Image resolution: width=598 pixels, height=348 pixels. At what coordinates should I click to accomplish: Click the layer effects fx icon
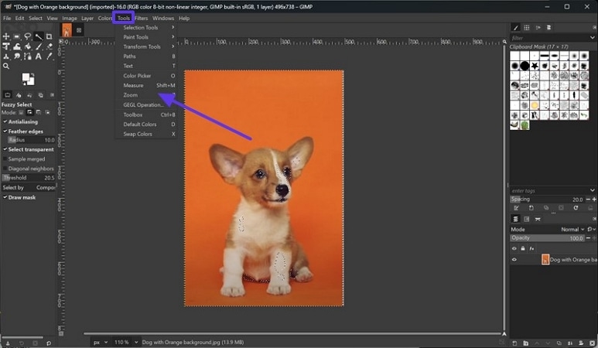click(531, 248)
